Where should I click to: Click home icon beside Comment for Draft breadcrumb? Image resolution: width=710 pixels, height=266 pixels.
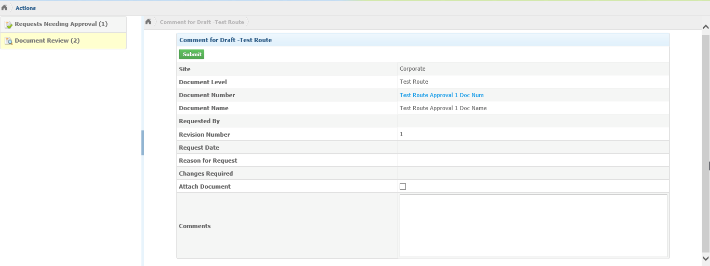click(148, 22)
